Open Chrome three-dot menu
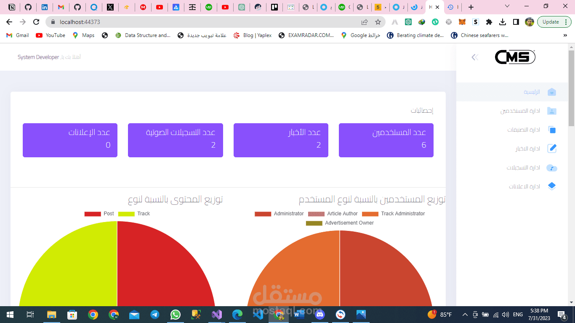The width and height of the screenshot is (575, 323). tap(565, 22)
